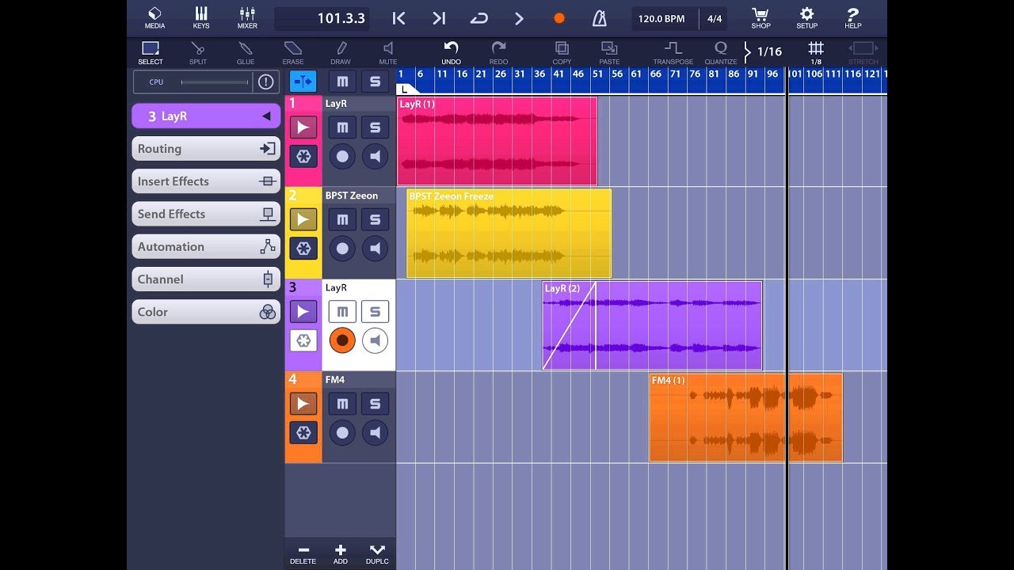The image size is (1014, 570).
Task: Add a new track
Action: 341,554
